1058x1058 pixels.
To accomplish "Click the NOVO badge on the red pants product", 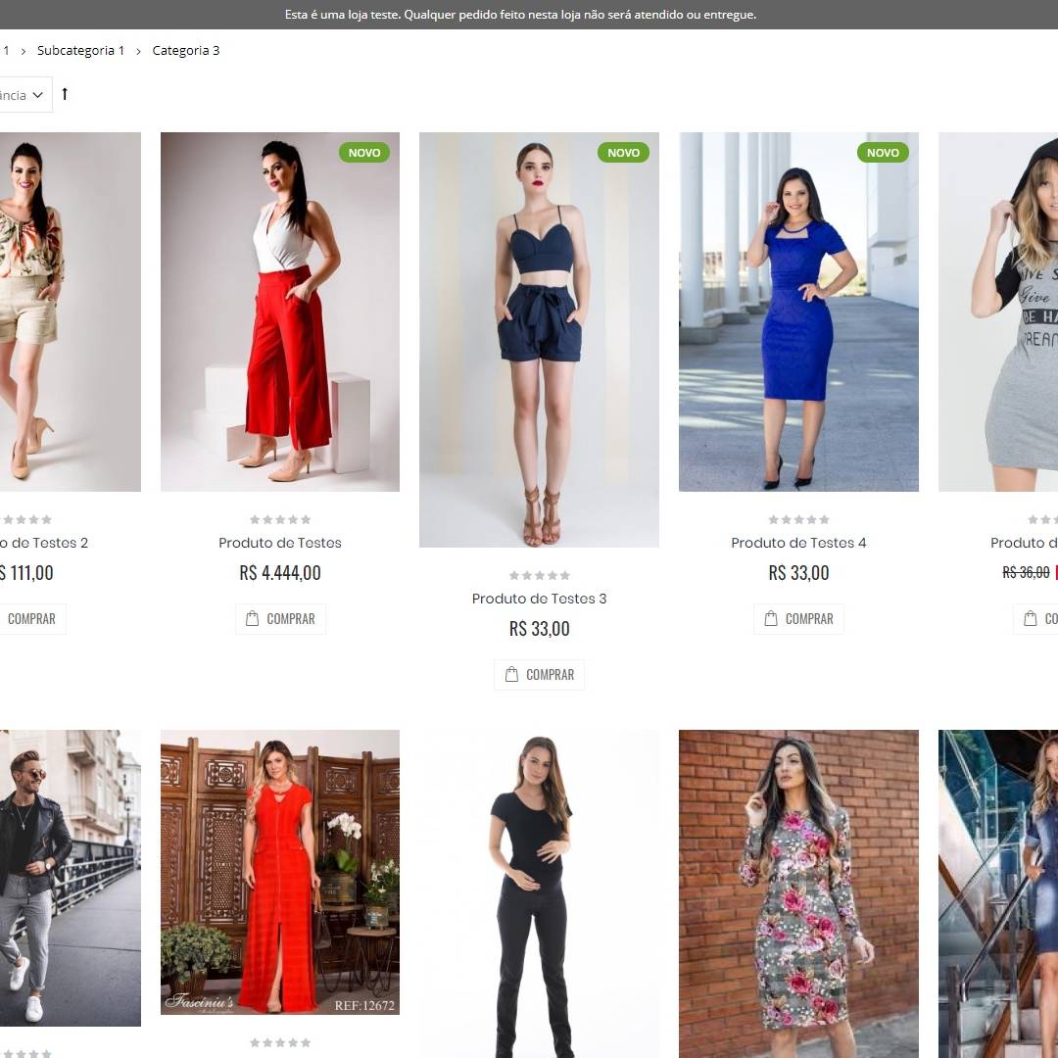I will point(364,153).
